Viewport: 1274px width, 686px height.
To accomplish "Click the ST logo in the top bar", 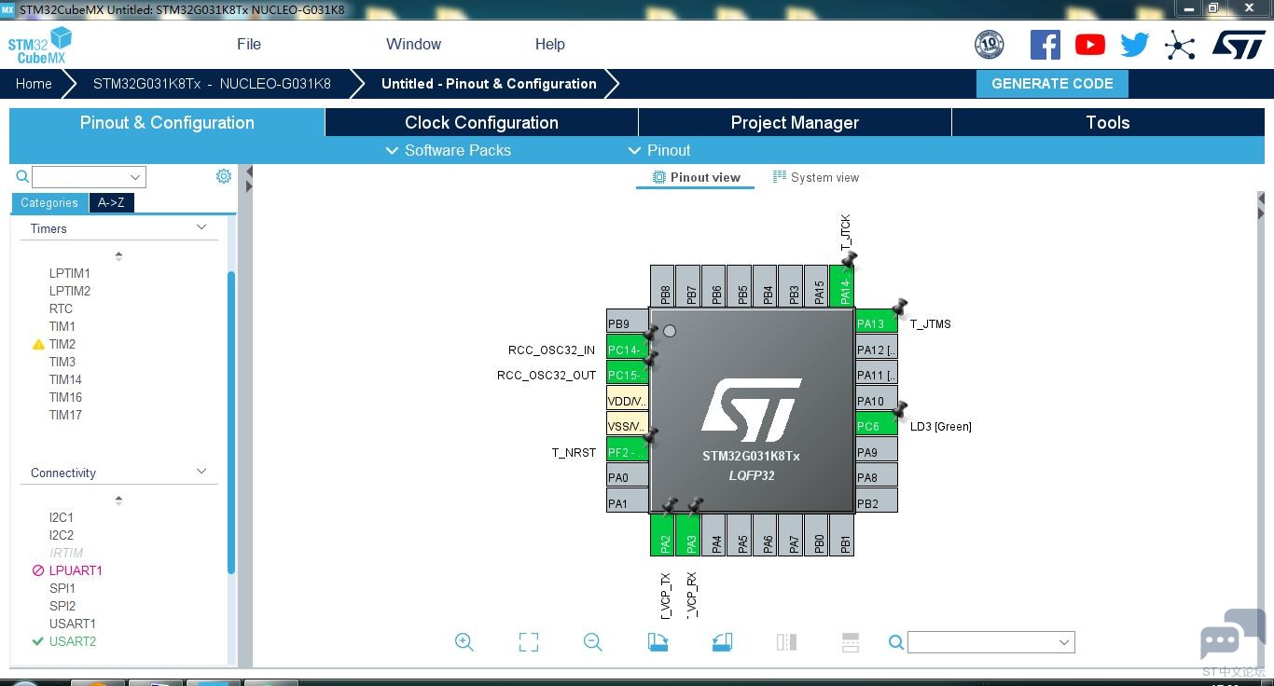I will [x=1239, y=44].
